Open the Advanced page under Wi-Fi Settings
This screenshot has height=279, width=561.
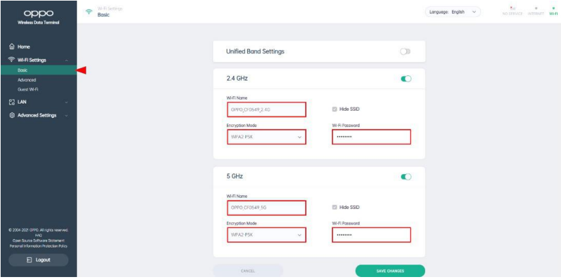click(28, 80)
